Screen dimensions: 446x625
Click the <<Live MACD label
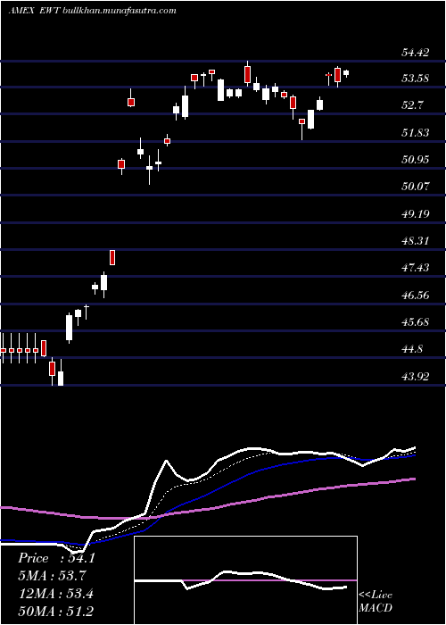[x=376, y=602]
